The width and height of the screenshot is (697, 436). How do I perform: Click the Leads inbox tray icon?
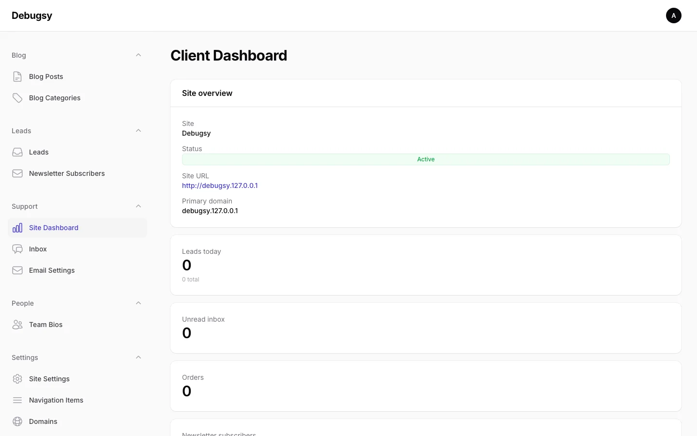pyautogui.click(x=17, y=152)
